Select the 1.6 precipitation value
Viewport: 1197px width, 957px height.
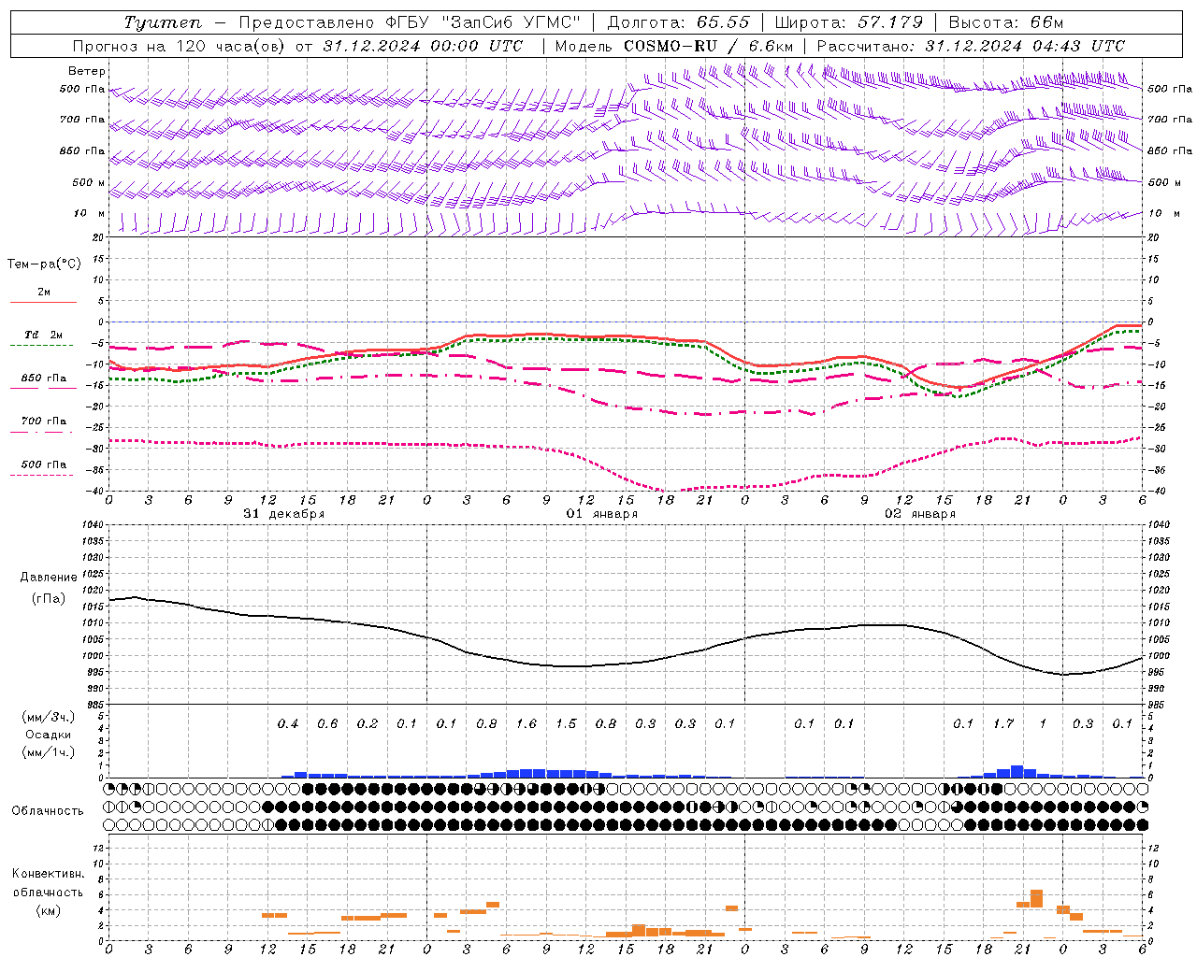point(526,724)
